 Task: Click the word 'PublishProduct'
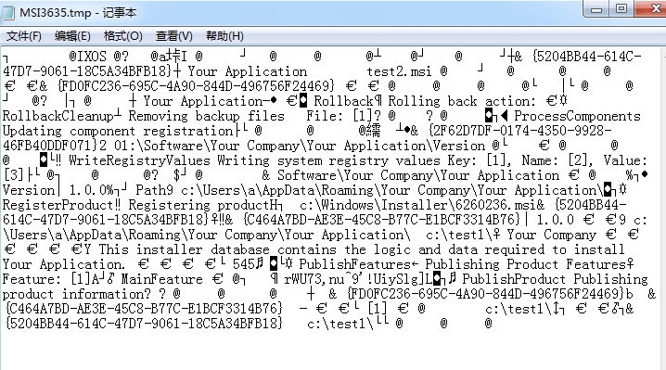514,279
